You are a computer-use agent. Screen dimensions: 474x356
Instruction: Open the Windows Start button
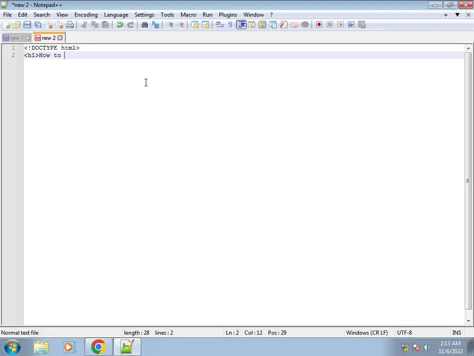pos(12,347)
